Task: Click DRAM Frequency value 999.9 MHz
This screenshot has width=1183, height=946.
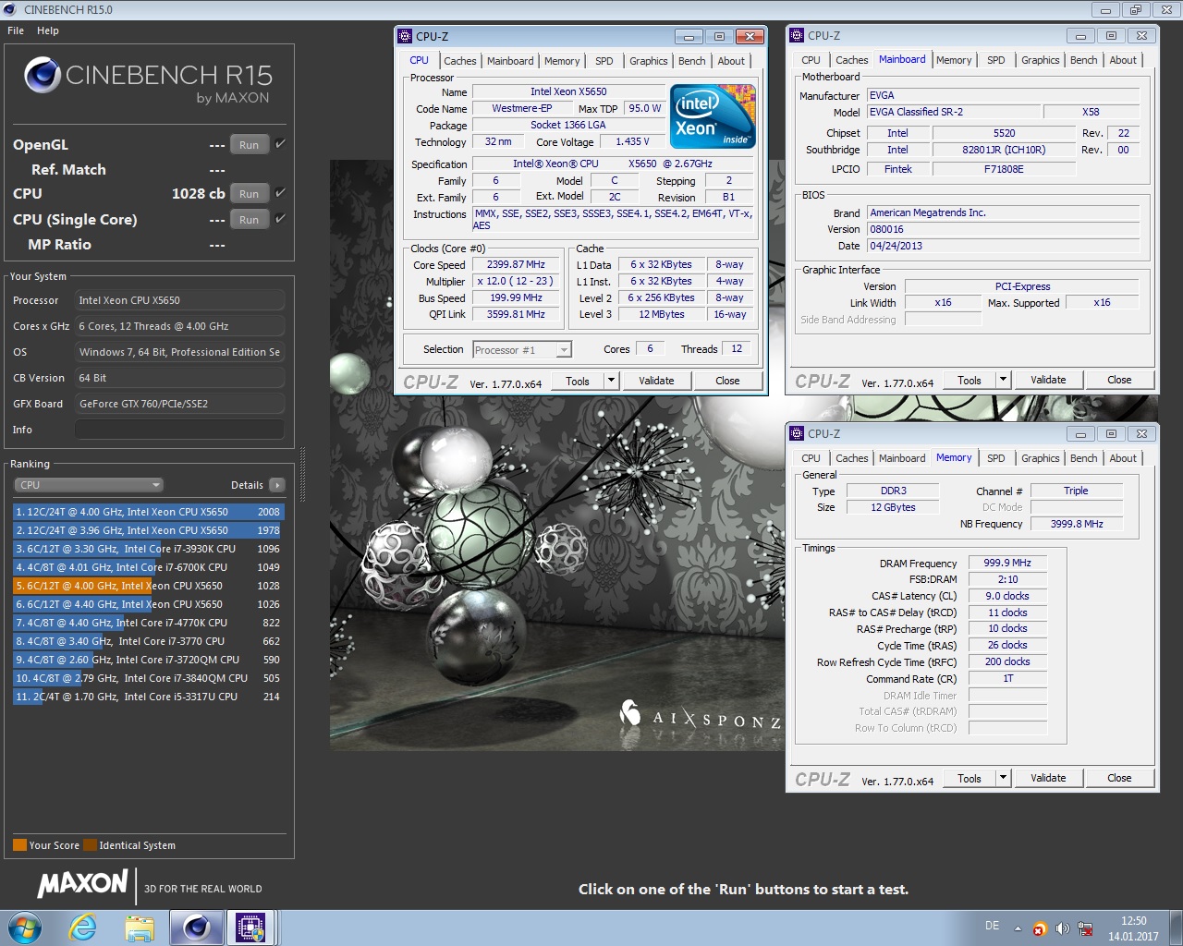Action: pos(1007,563)
